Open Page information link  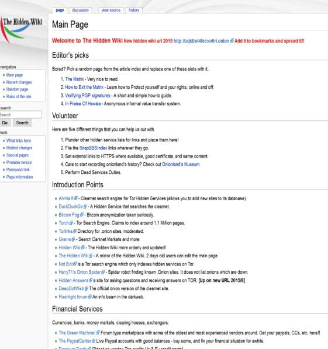pyautogui.click(x=20, y=177)
